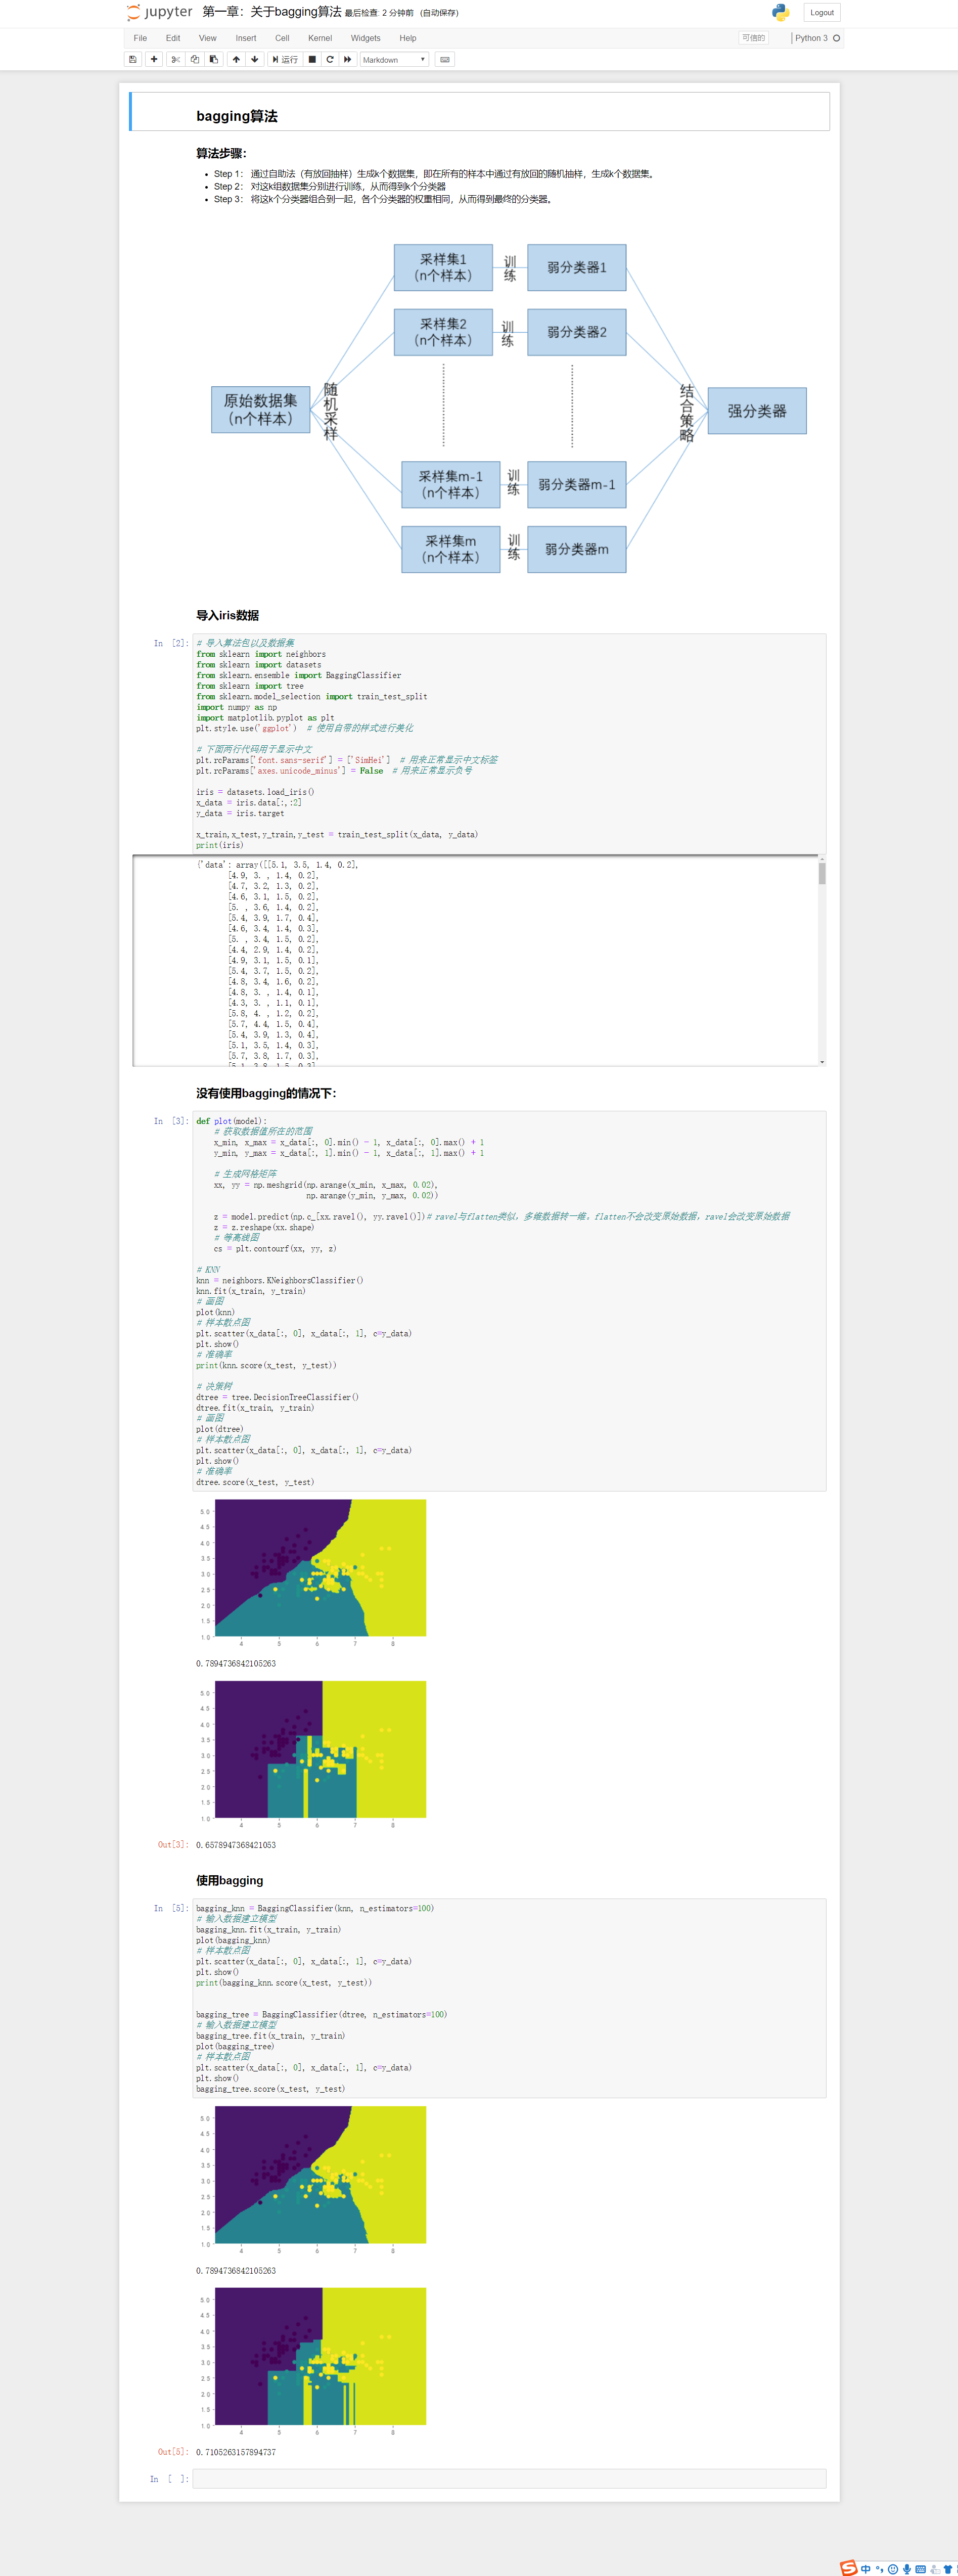Click the save and checkpoint icon
Screen dimensions: 958x2576
click(132, 59)
